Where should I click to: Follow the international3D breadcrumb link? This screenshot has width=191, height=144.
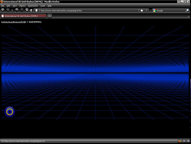[x=13, y=22]
